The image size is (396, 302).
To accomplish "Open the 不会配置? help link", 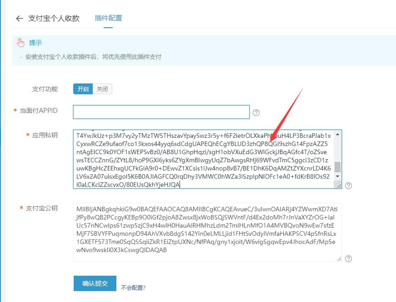I will tap(133, 287).
